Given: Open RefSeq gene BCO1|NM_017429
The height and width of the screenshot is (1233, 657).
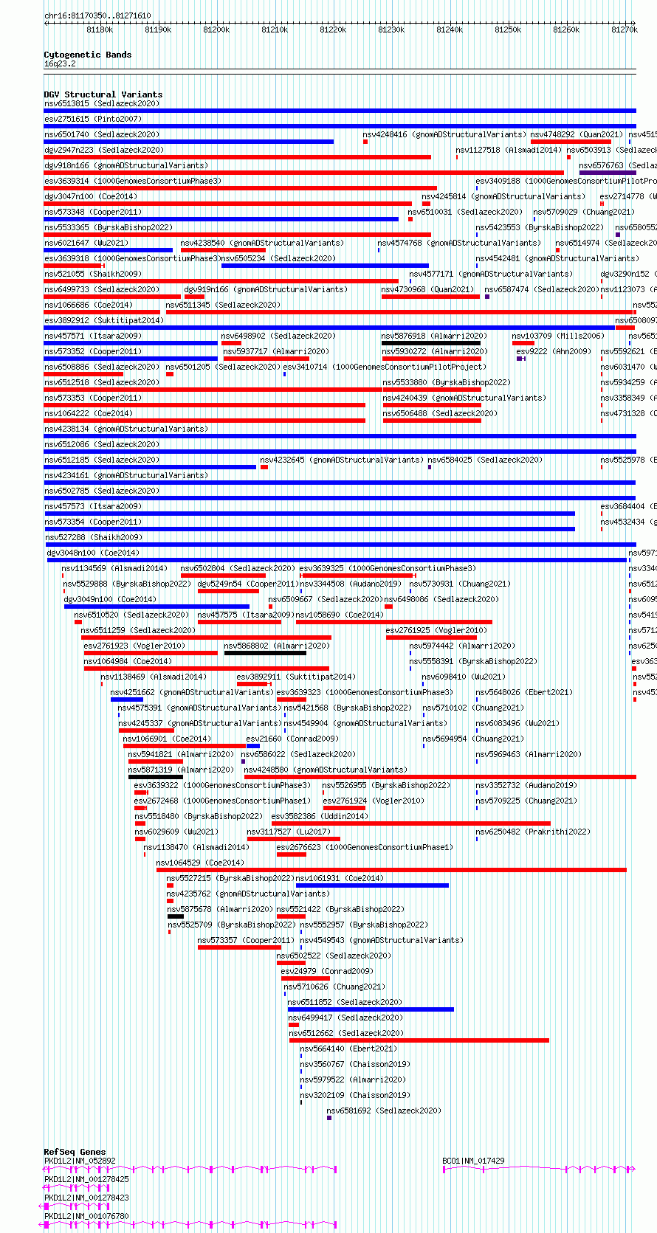Looking at the screenshot, I should pyautogui.click(x=473, y=1161).
